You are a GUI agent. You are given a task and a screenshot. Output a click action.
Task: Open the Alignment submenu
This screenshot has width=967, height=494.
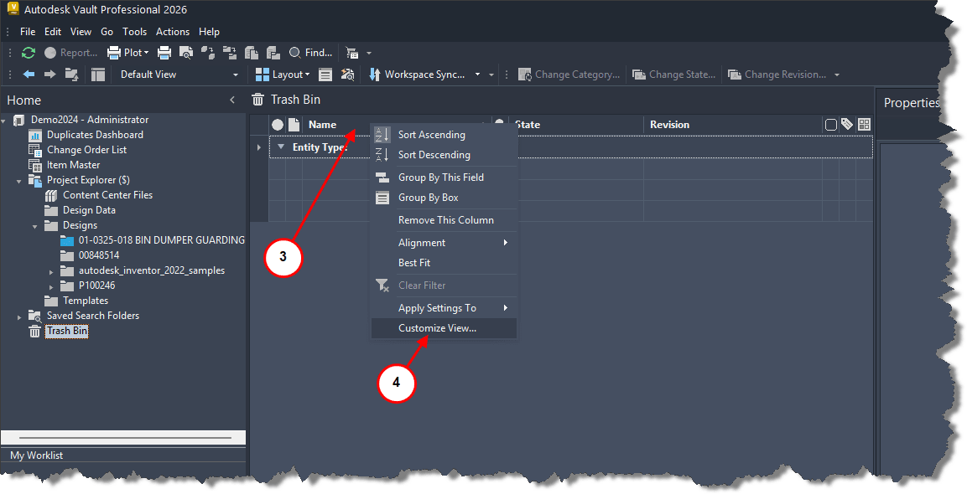click(x=444, y=243)
